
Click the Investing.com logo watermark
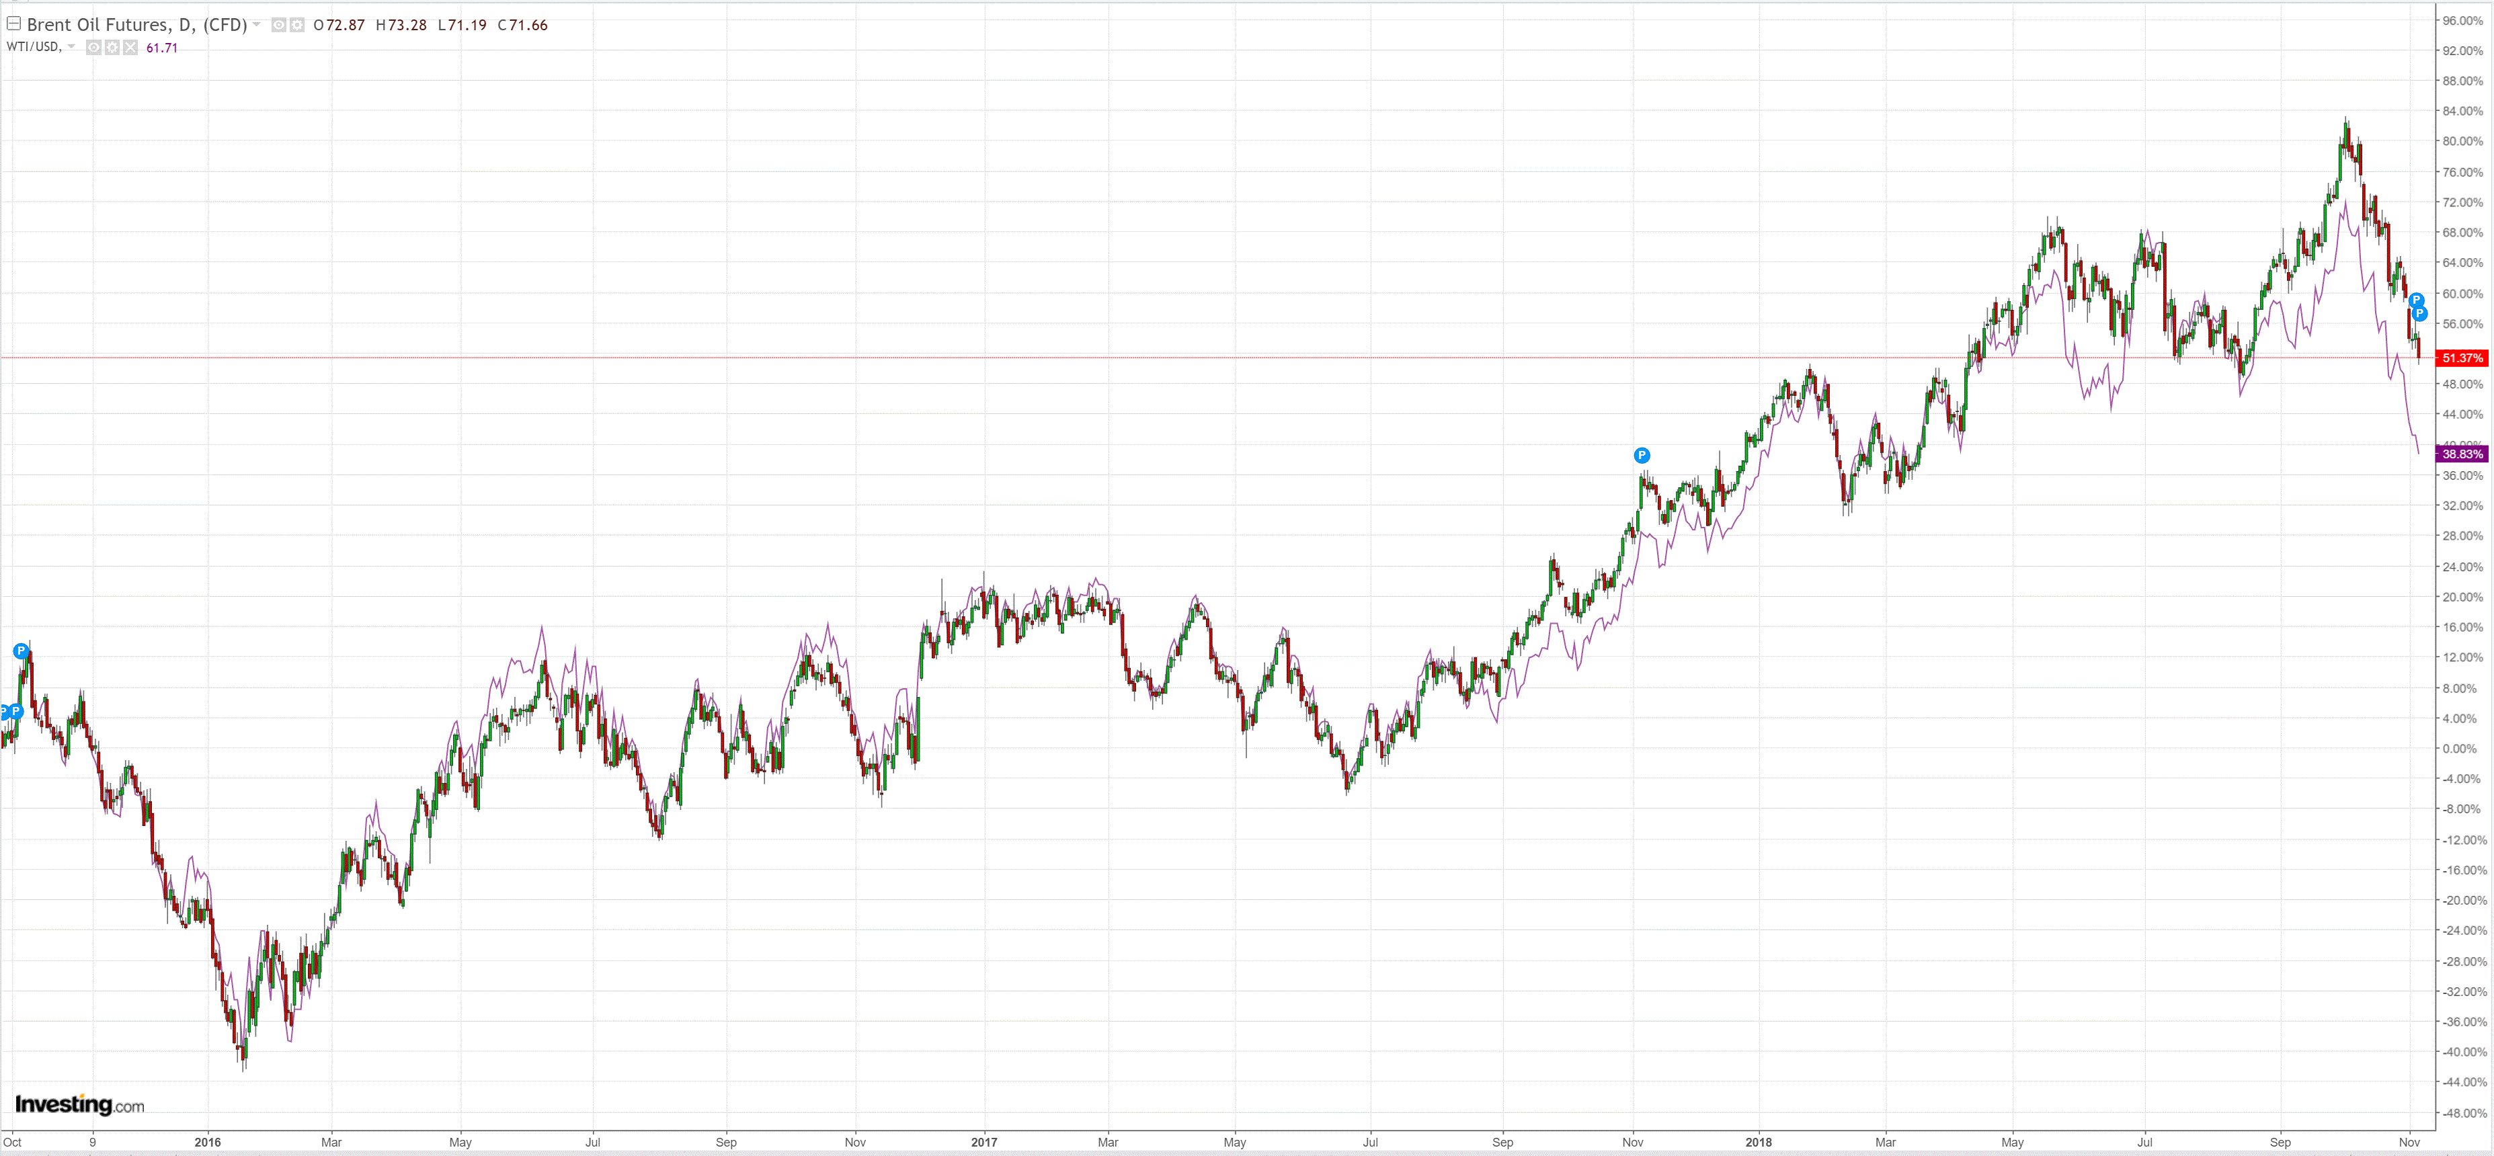[79, 1105]
